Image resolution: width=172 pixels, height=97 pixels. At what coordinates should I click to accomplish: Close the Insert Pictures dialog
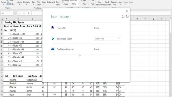tap(127, 11)
